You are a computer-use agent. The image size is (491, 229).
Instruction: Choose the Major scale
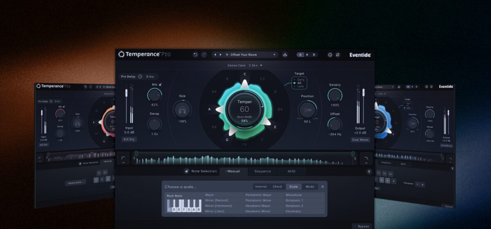(209, 195)
